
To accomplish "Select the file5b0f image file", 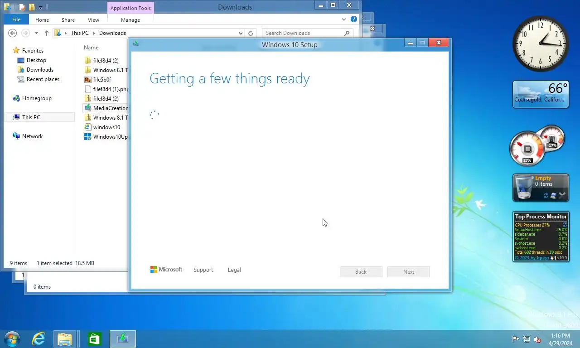I will 102,80.
